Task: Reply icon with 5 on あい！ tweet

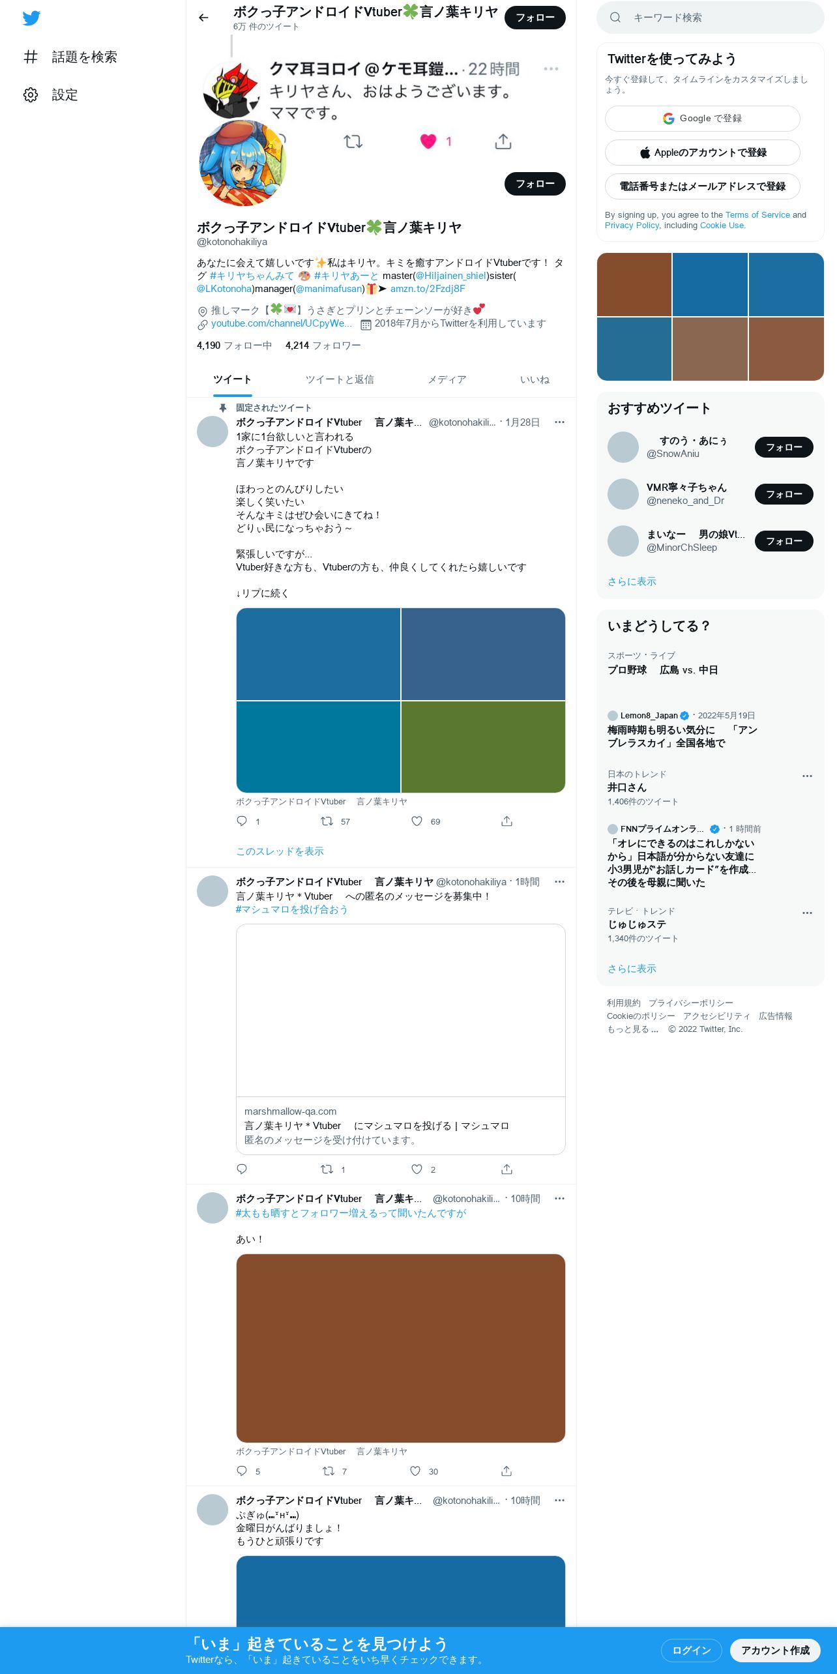Action: coord(242,1471)
